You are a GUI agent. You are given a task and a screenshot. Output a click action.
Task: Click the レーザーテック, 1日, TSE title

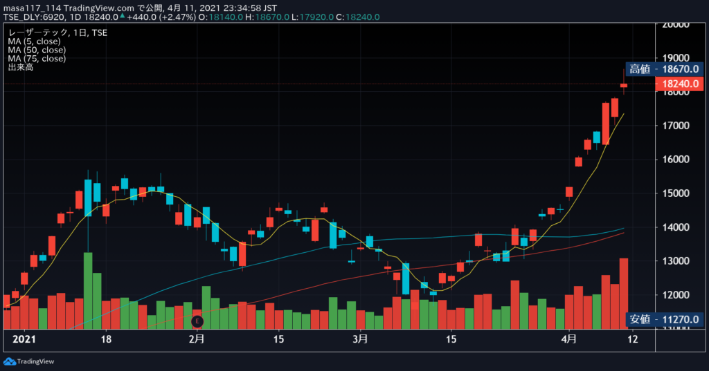57,33
